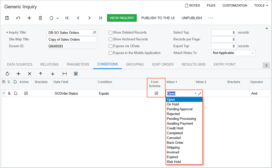Check Expose via OData option
The image size is (272, 168).
[111, 46]
